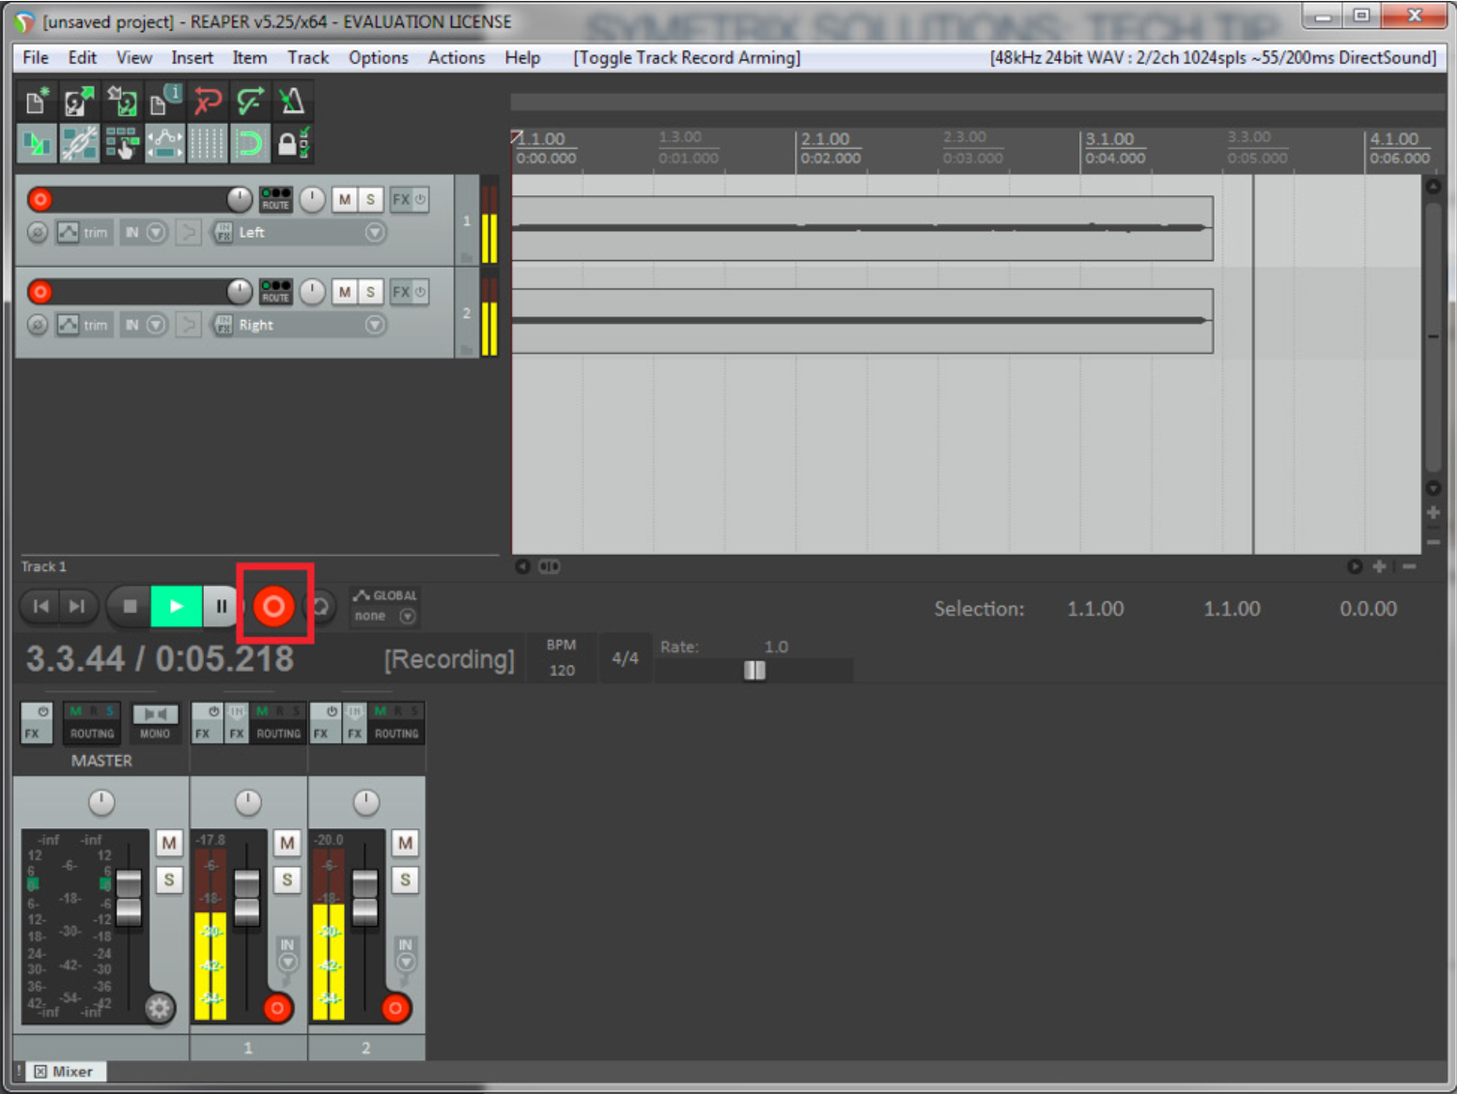This screenshot has height=1094, width=1457.
Task: Open FX on the Left track
Action: click(401, 199)
